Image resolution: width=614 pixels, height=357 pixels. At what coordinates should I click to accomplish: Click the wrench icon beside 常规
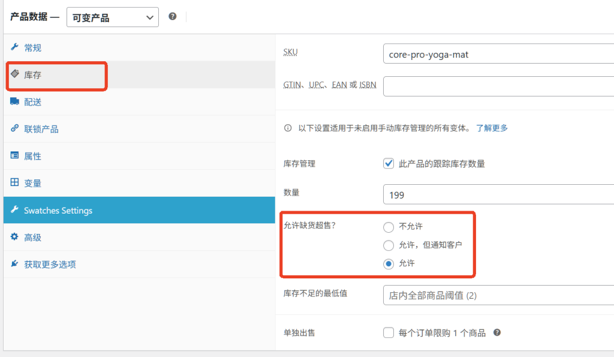[14, 47]
